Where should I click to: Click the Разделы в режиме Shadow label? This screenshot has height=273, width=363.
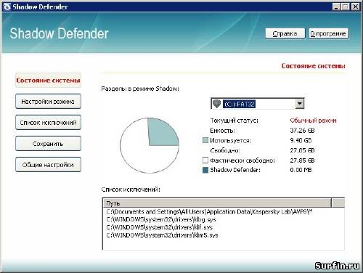tap(140, 89)
